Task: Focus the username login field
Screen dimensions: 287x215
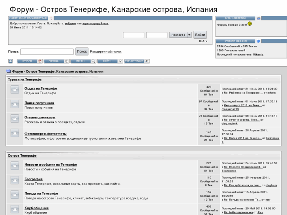Action: pos(133,35)
